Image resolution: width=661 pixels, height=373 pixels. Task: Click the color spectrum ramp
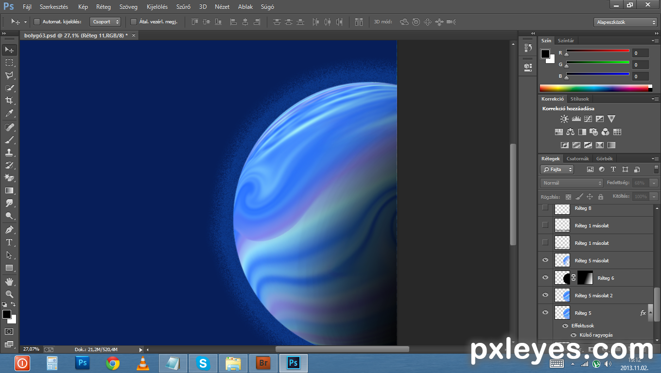coord(596,88)
